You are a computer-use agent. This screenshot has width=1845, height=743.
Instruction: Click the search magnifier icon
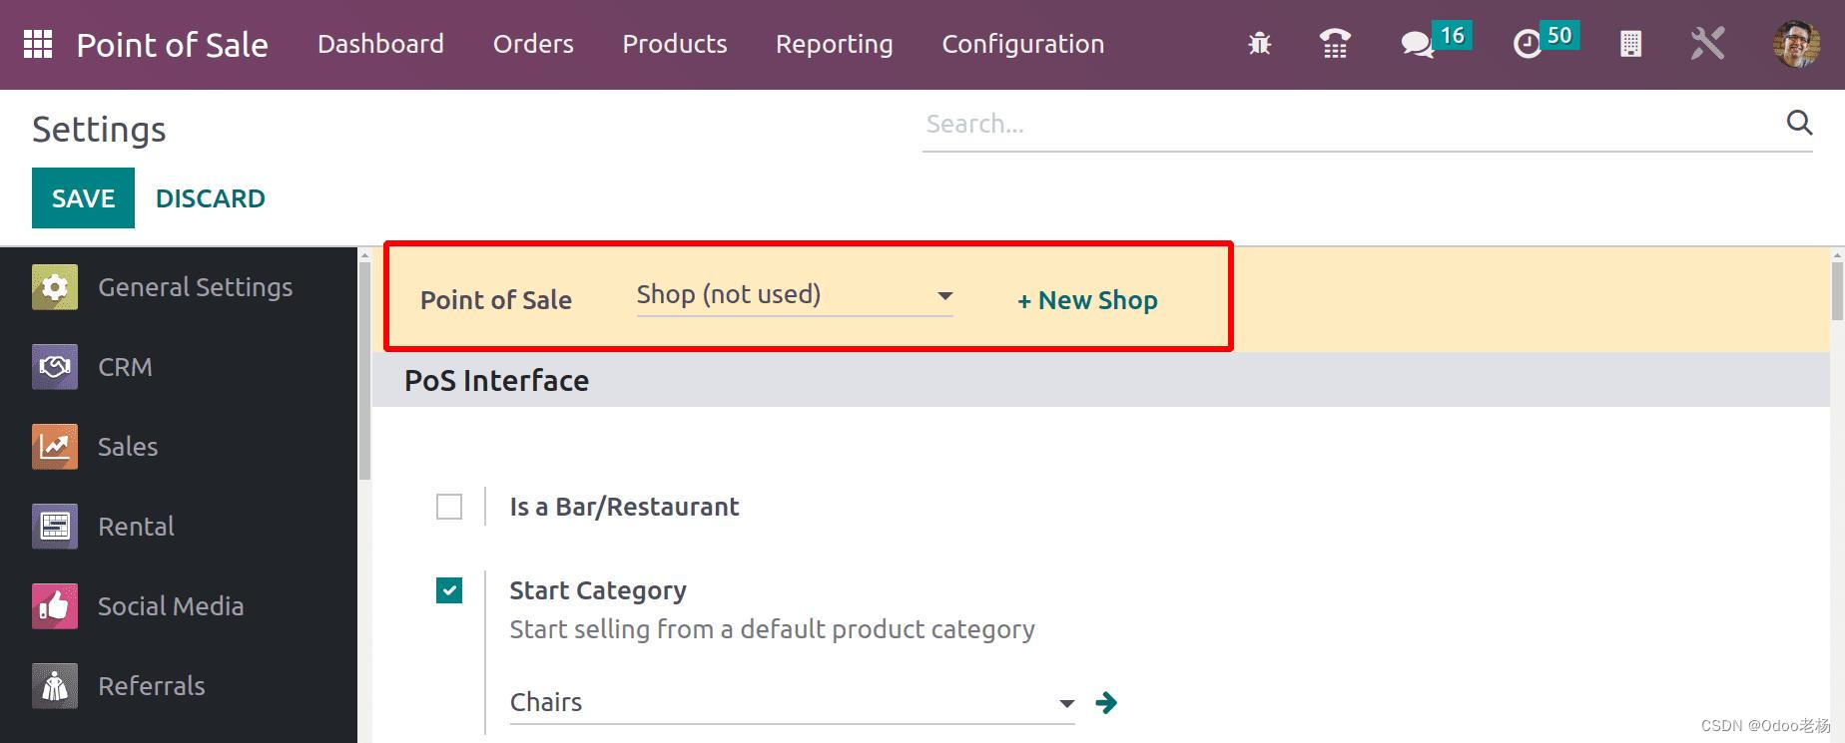[1799, 123]
